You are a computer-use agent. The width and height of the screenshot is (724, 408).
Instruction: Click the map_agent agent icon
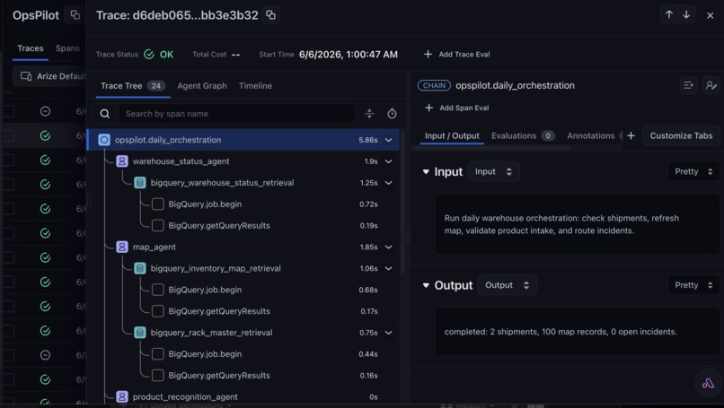pos(122,247)
